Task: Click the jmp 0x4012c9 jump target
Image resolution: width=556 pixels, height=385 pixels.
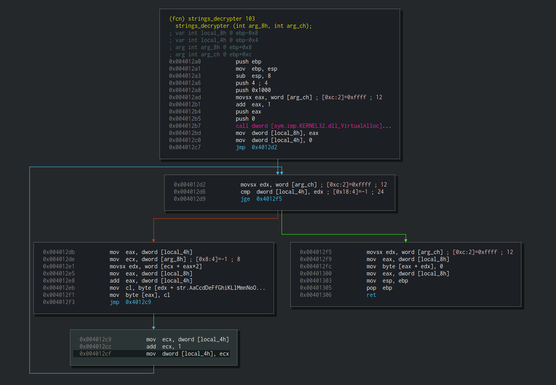Action: (x=138, y=302)
